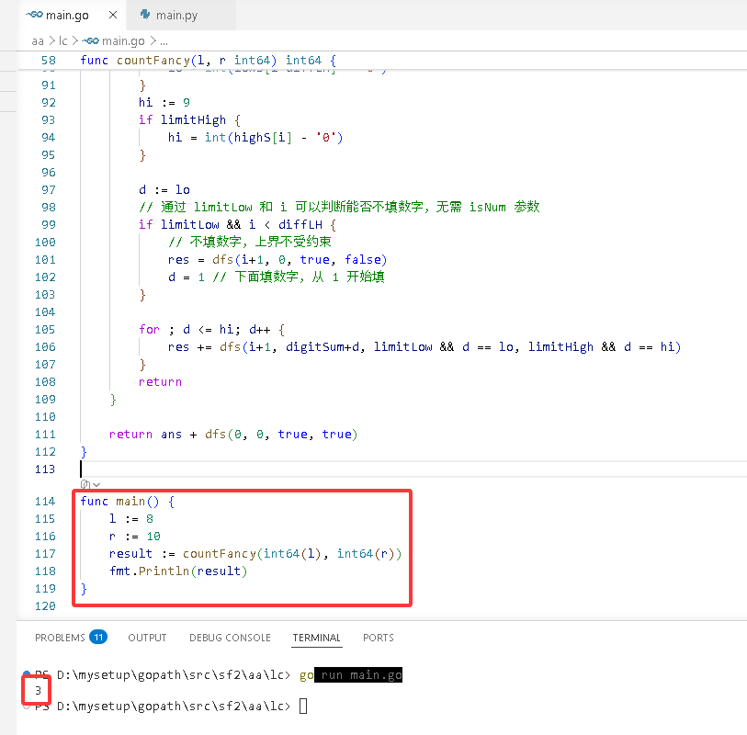The width and height of the screenshot is (747, 735).
Task: Click the 'for ; d <= hi; d++' loop line
Action: pos(211,329)
